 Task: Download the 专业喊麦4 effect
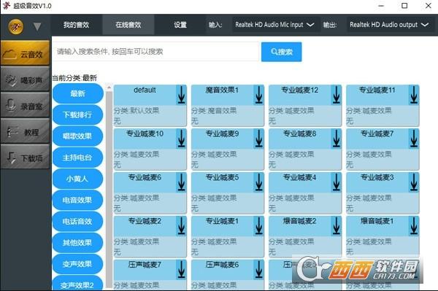point(337,182)
